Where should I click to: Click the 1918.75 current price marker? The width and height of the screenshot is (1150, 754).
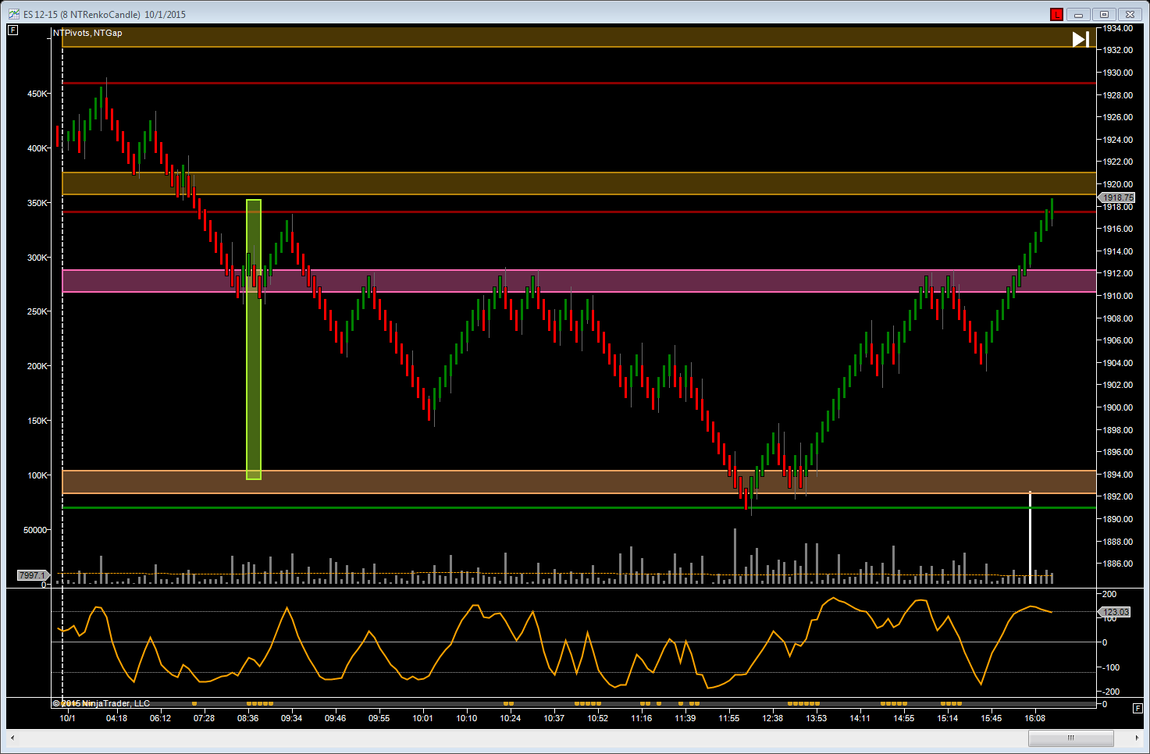(x=1116, y=198)
